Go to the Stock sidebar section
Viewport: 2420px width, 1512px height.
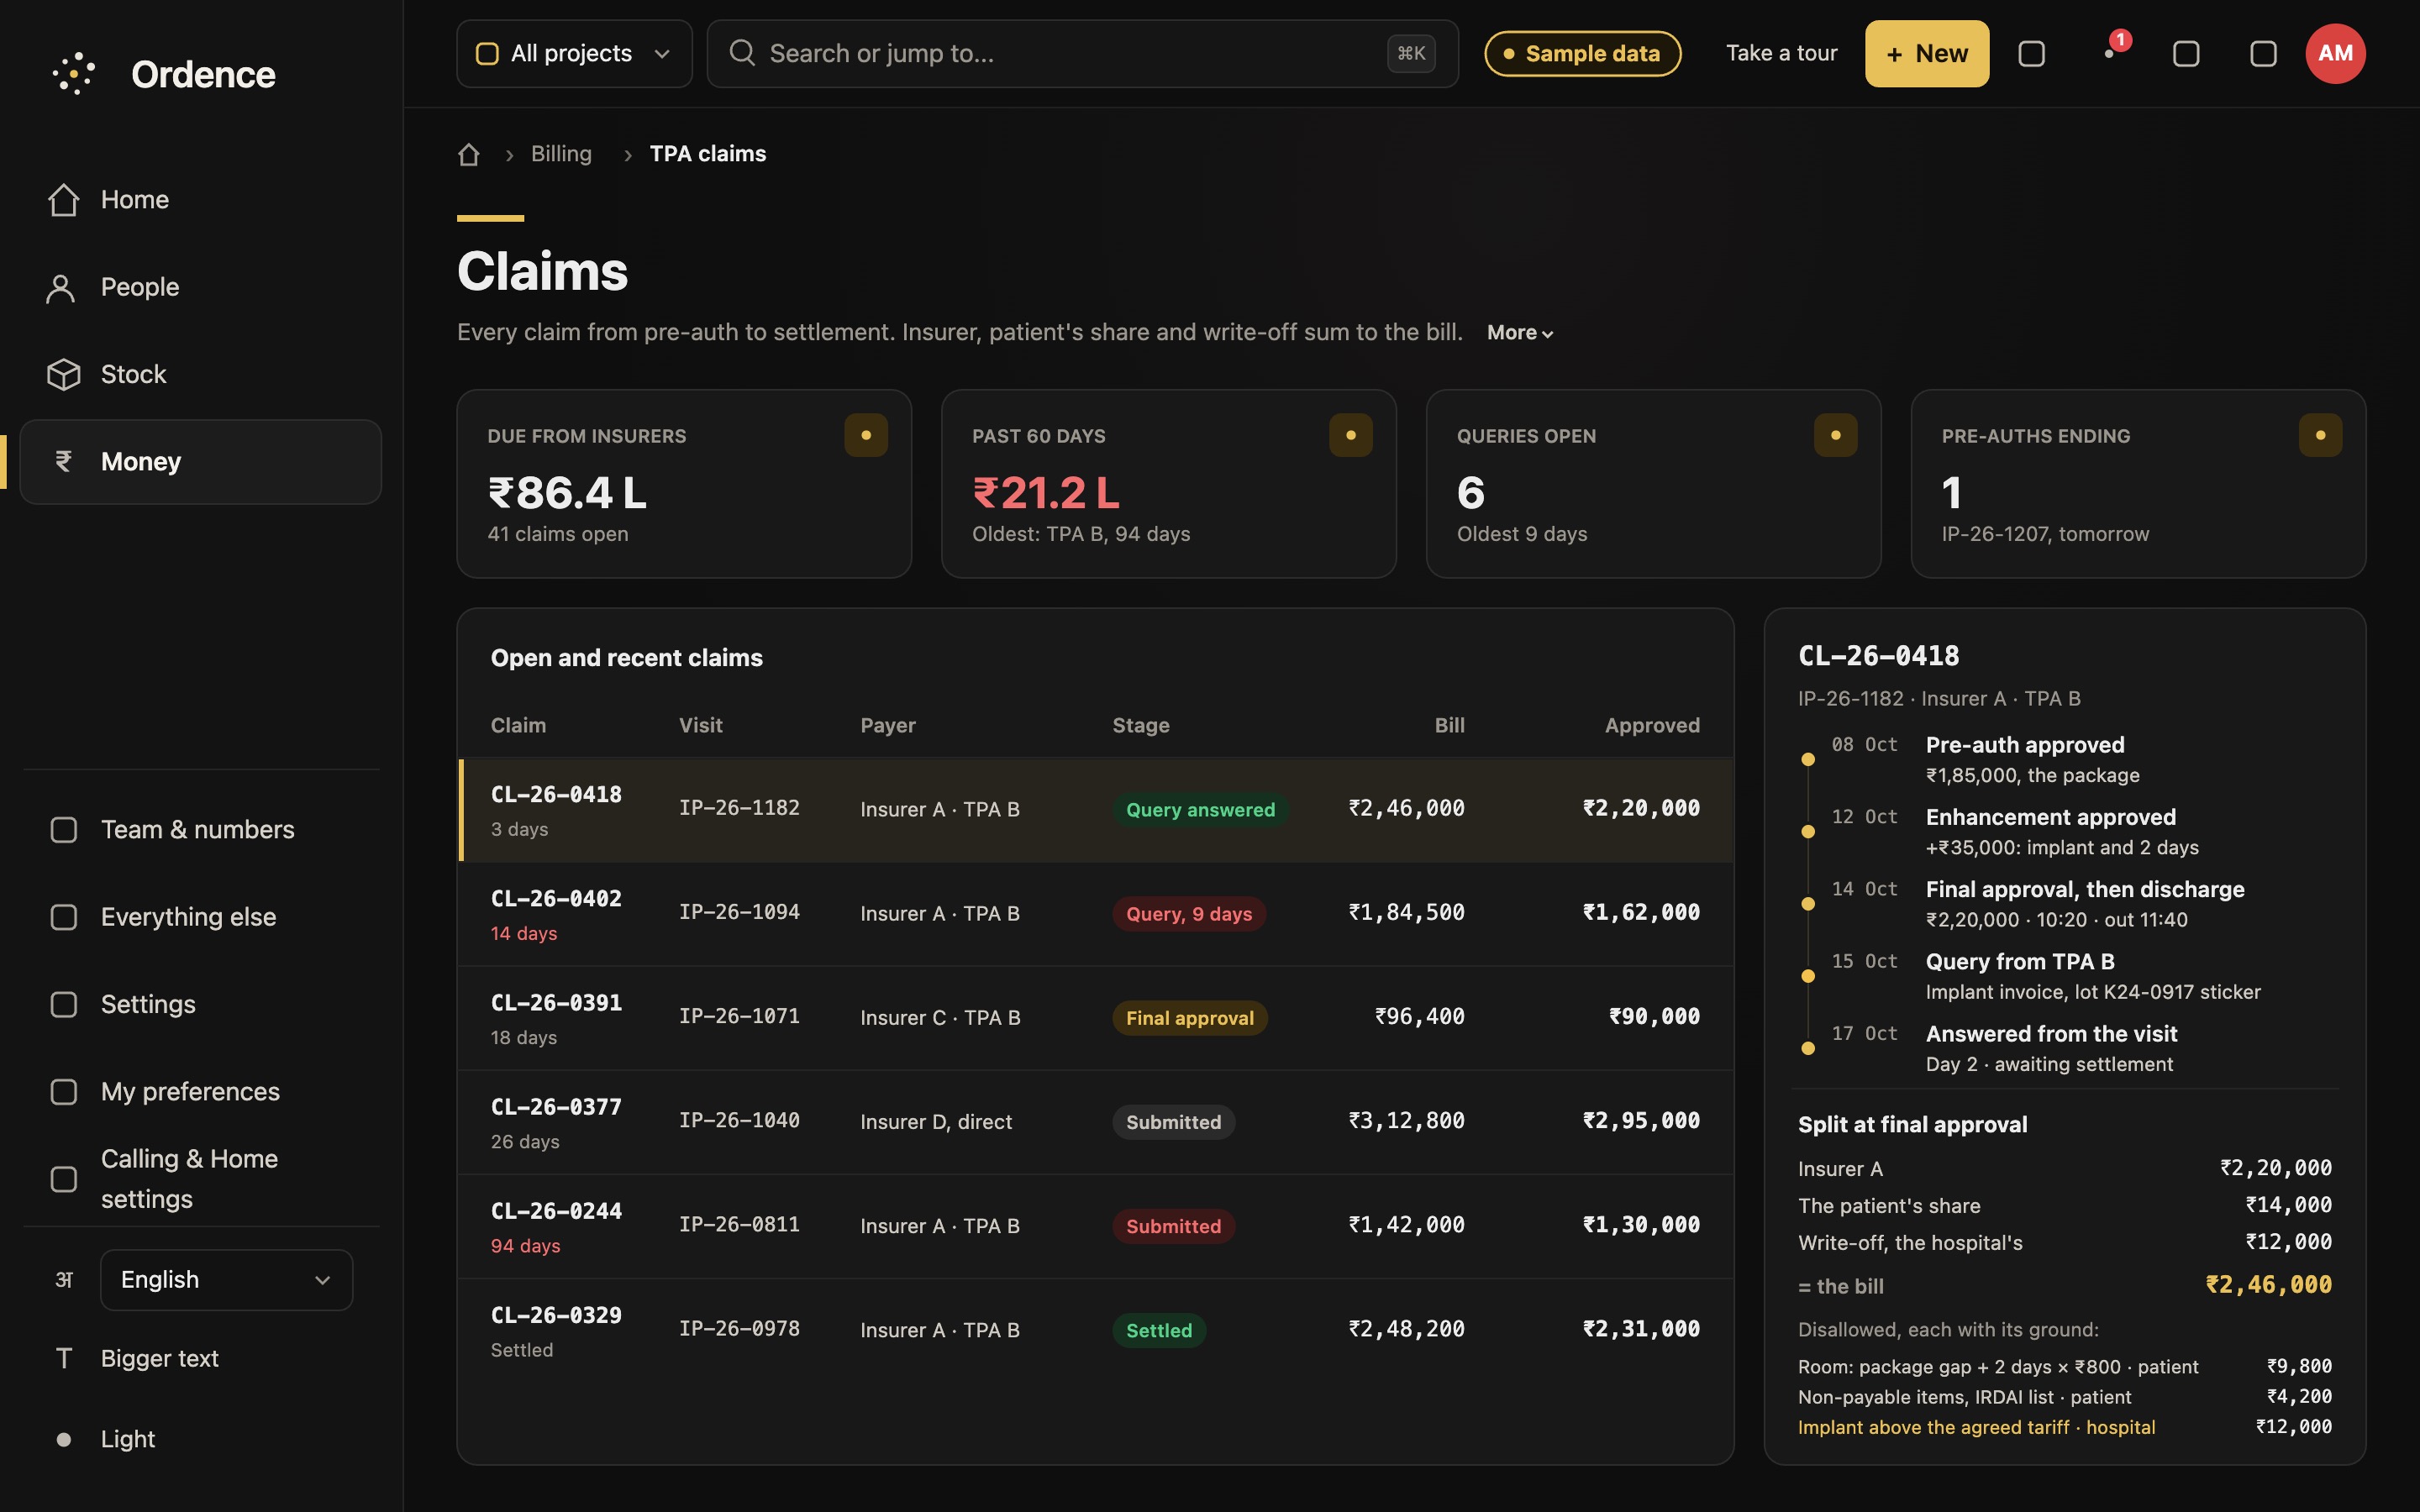(x=200, y=374)
